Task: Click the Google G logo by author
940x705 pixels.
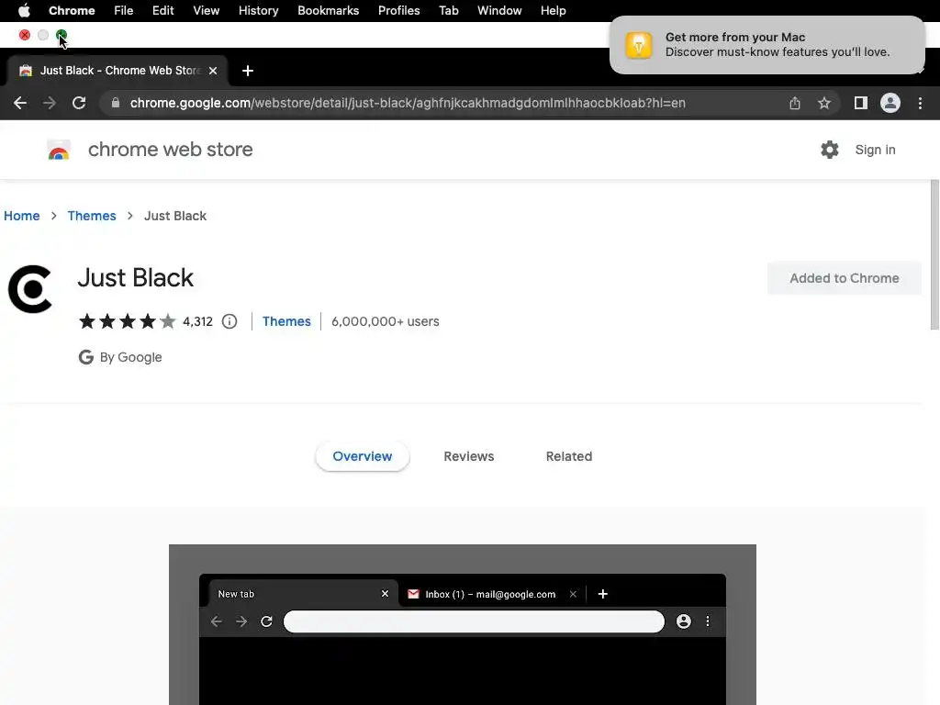Action: pyautogui.click(x=85, y=357)
